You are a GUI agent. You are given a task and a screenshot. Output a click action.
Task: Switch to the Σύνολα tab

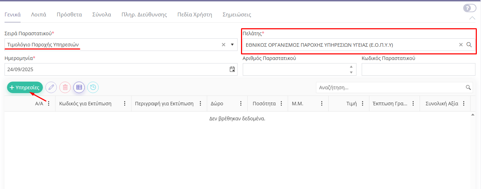point(102,15)
